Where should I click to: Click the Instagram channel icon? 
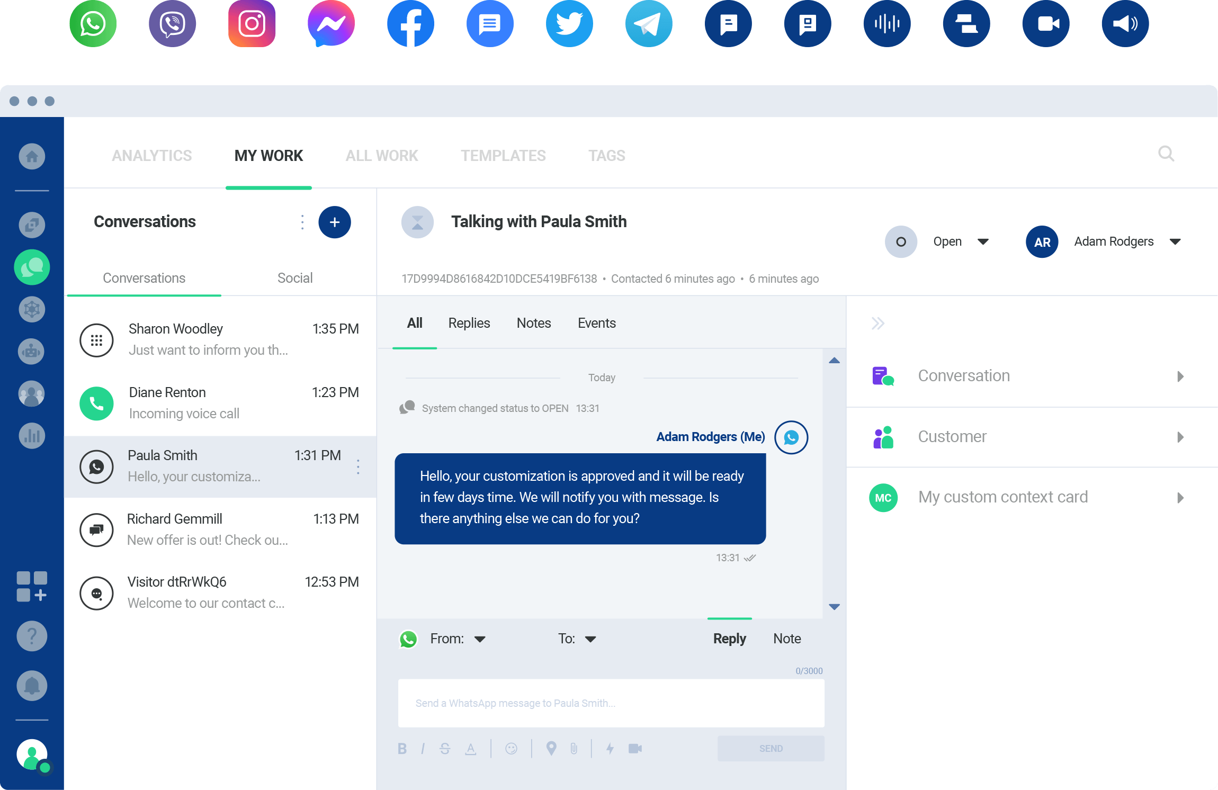tap(252, 24)
